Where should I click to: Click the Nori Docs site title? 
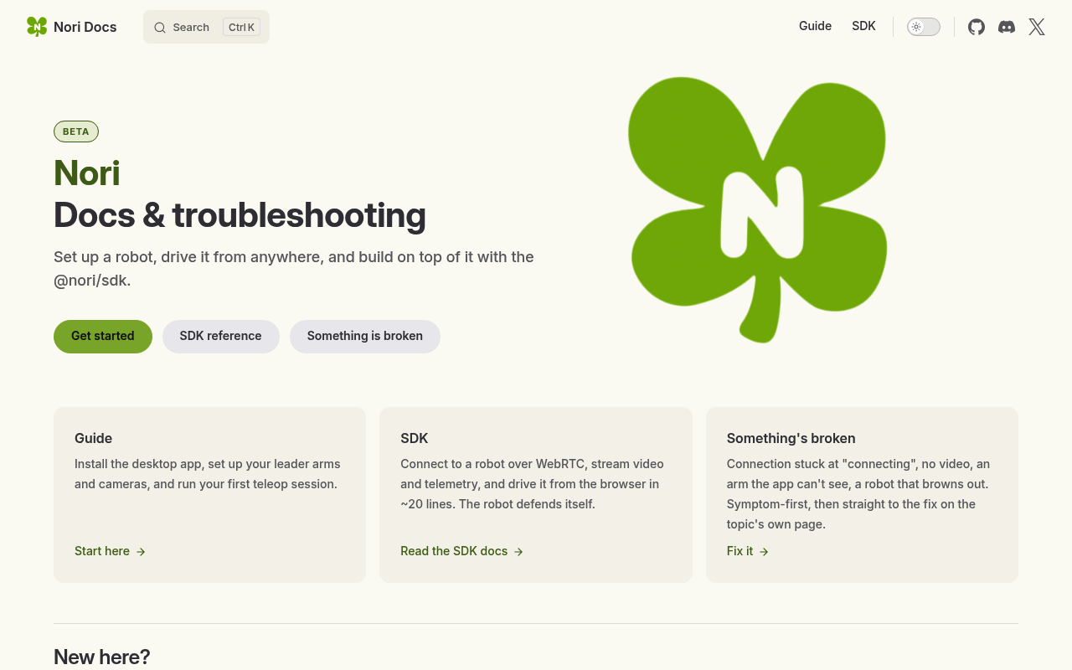85,27
